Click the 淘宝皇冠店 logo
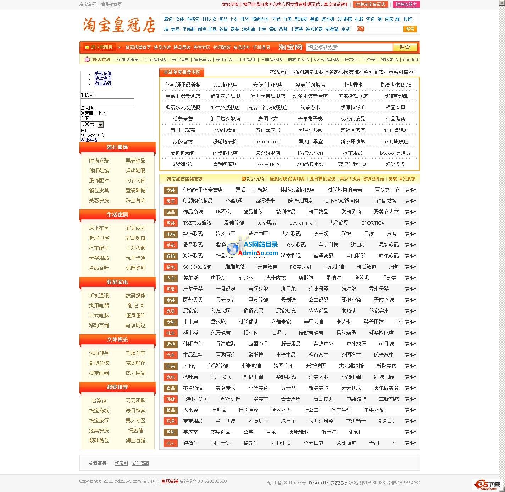 pyautogui.click(x=119, y=25)
